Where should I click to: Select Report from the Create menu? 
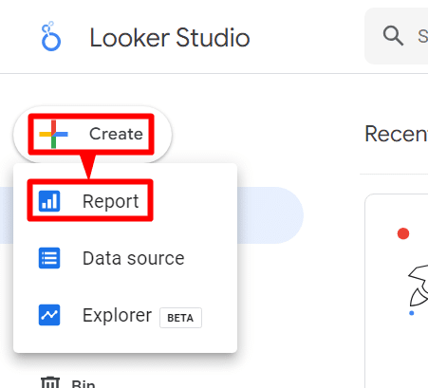point(125,201)
